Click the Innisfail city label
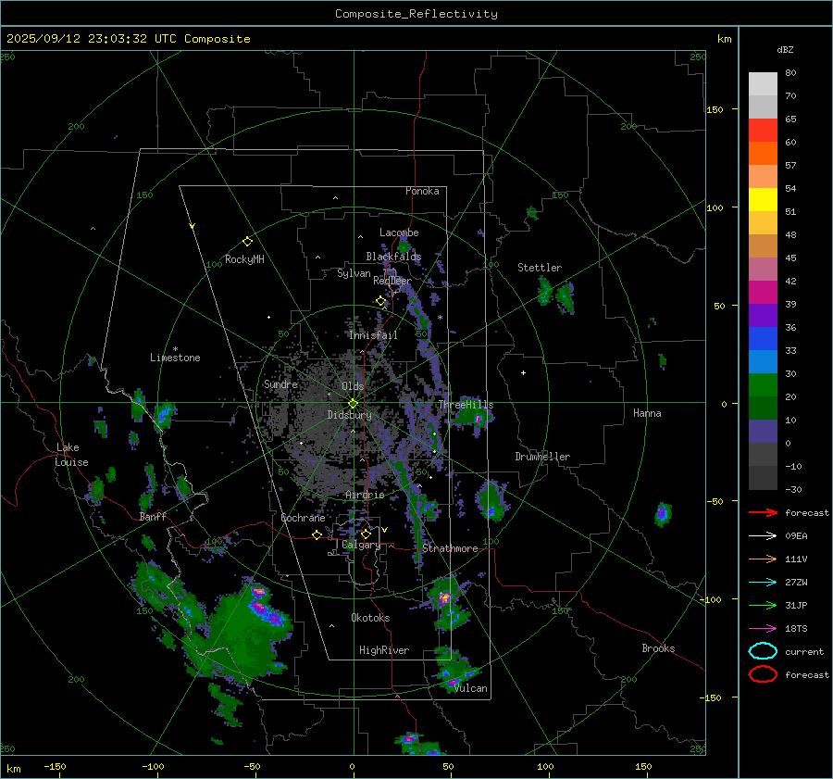The height and width of the screenshot is (779, 833). (373, 335)
